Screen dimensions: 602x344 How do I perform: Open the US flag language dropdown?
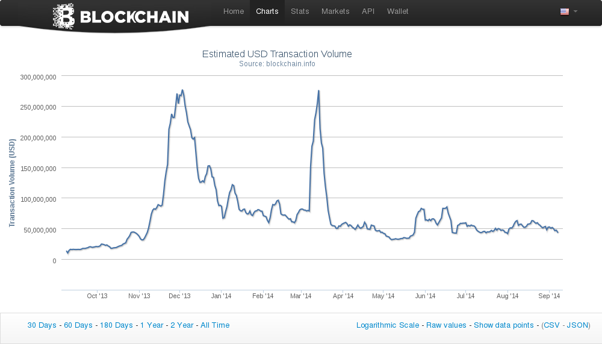coord(568,11)
